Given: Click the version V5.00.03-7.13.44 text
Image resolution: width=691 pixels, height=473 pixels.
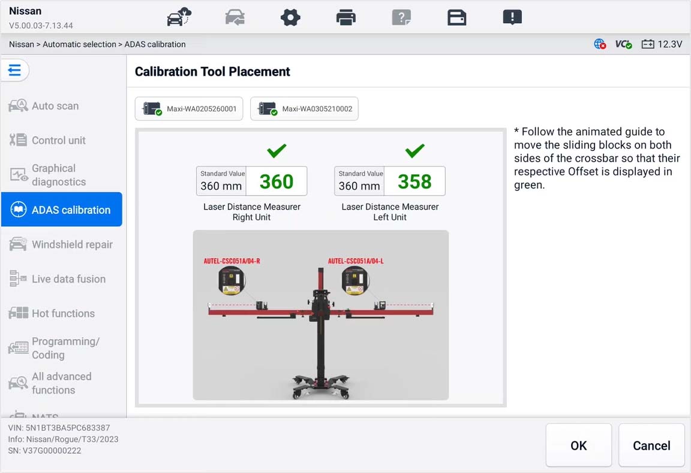Looking at the screenshot, I should 41,26.
